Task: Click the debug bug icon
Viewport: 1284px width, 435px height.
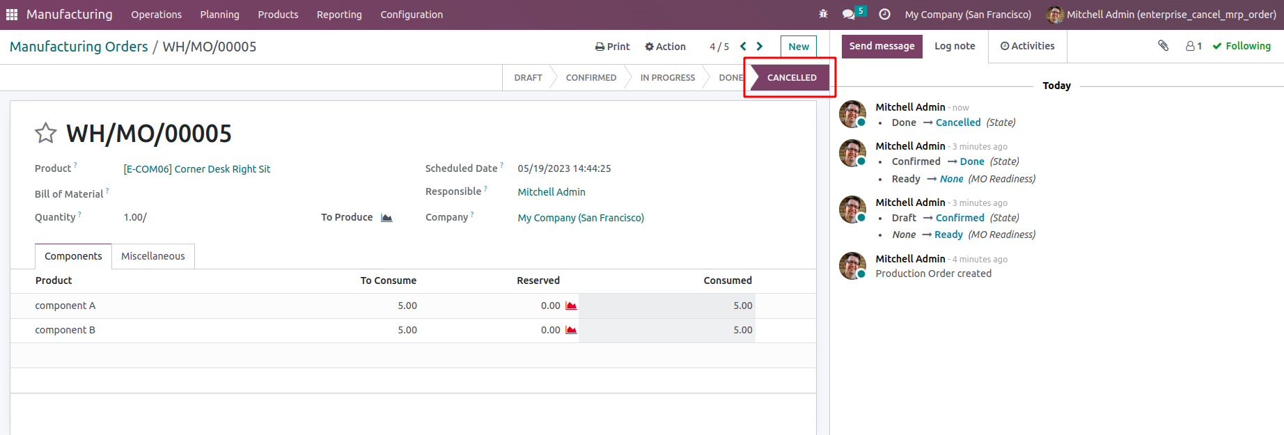Action: (x=823, y=15)
